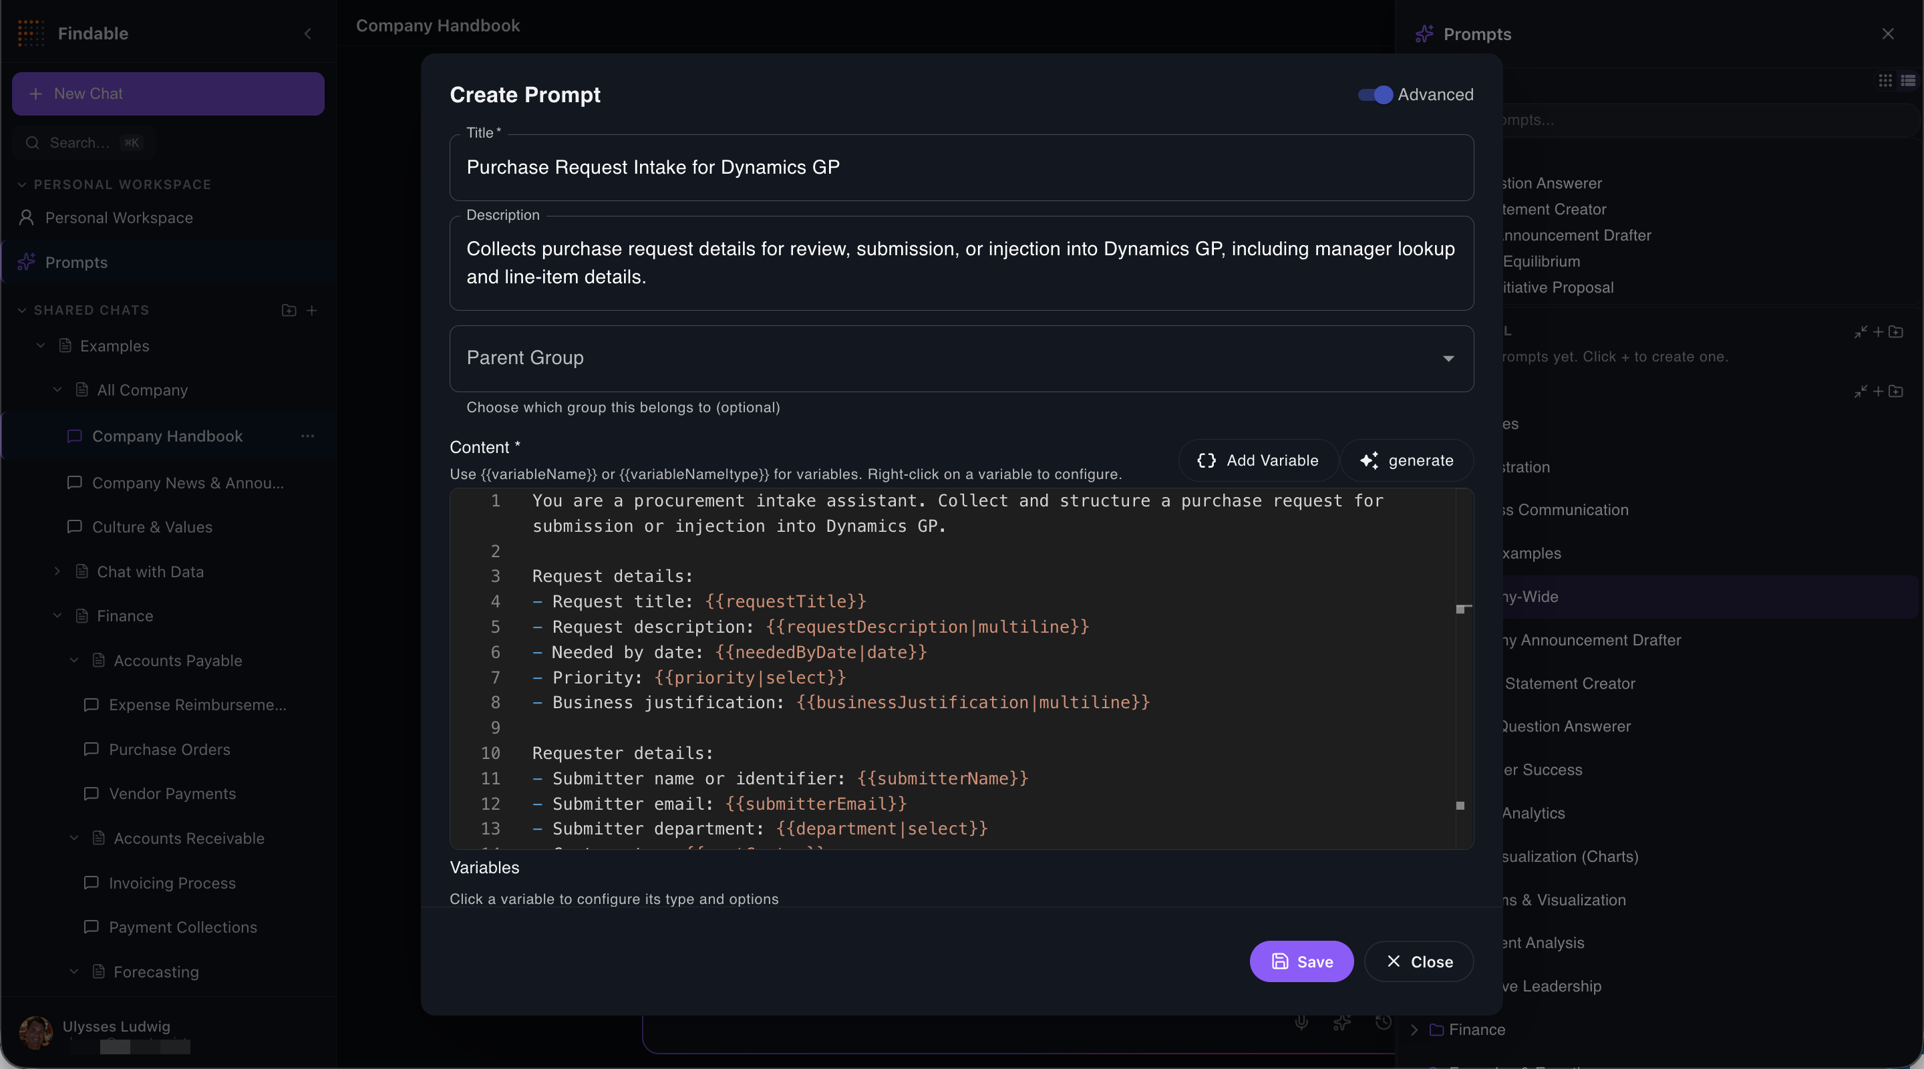Image resolution: width=1924 pixels, height=1069 pixels.
Task: Click the microphone icon in the chat input
Action: (x=1301, y=1023)
